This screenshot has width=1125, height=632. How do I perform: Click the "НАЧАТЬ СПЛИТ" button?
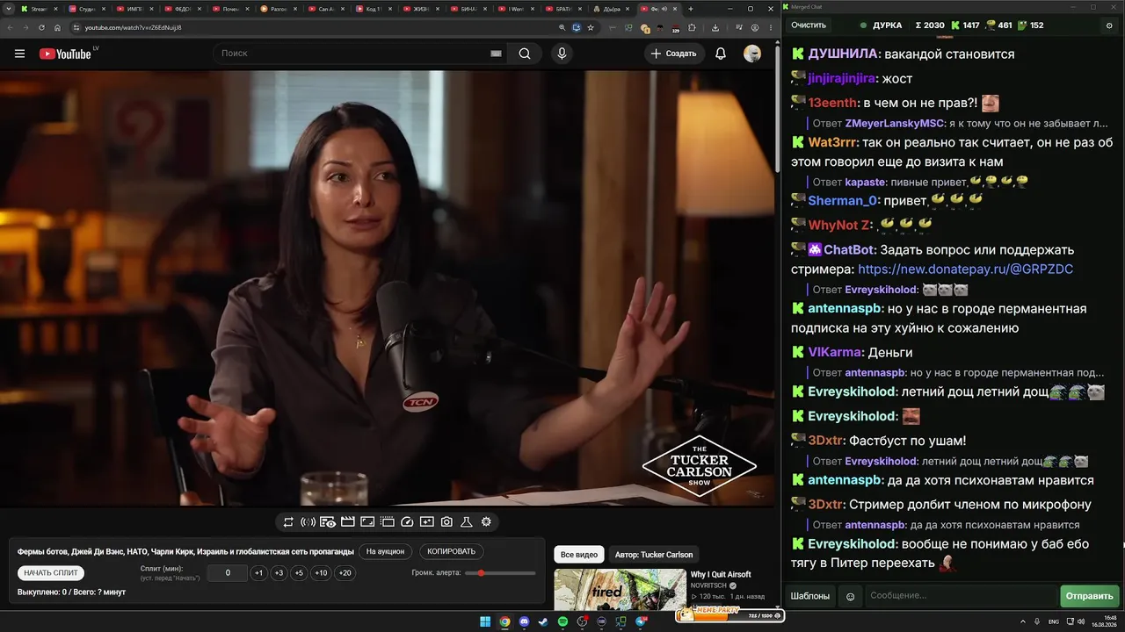click(51, 573)
